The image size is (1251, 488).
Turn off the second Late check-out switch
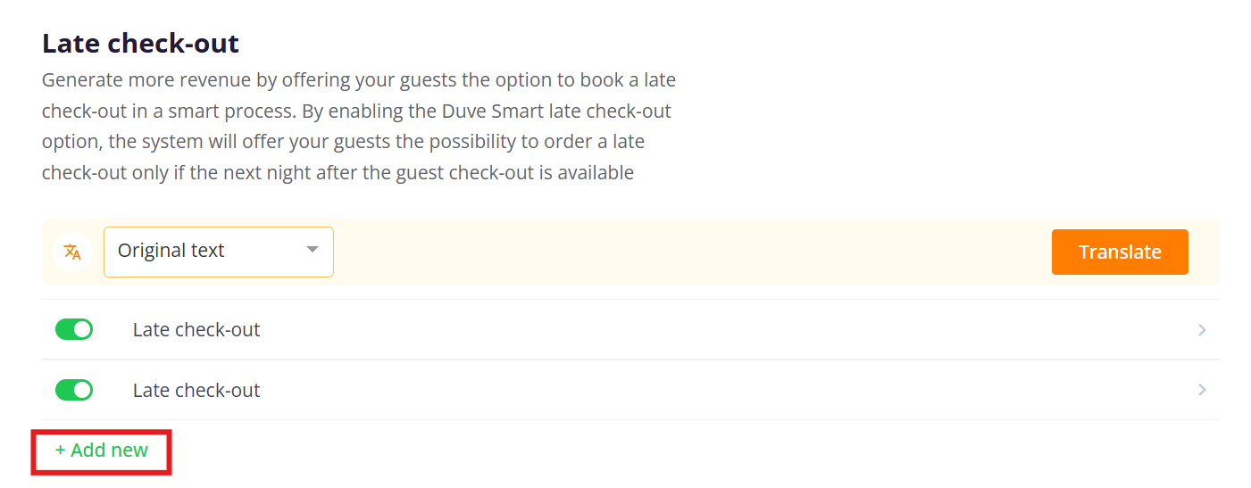pos(74,391)
